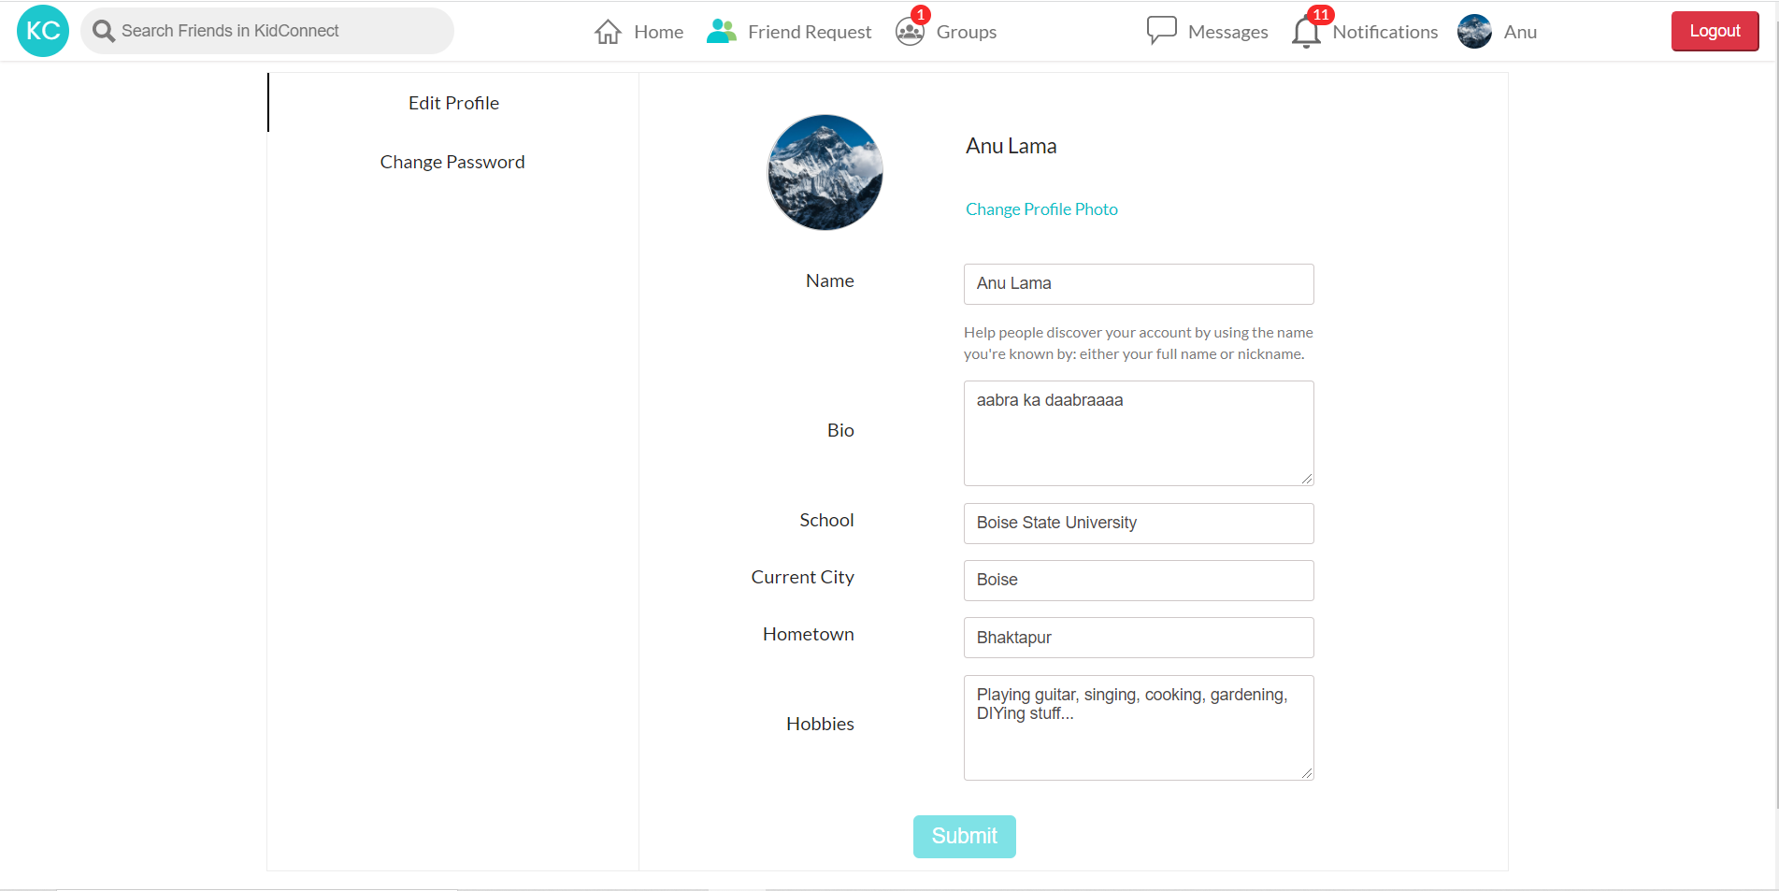Click the large mountain profile photo
The height and width of the screenshot is (891, 1779).
[825, 173]
